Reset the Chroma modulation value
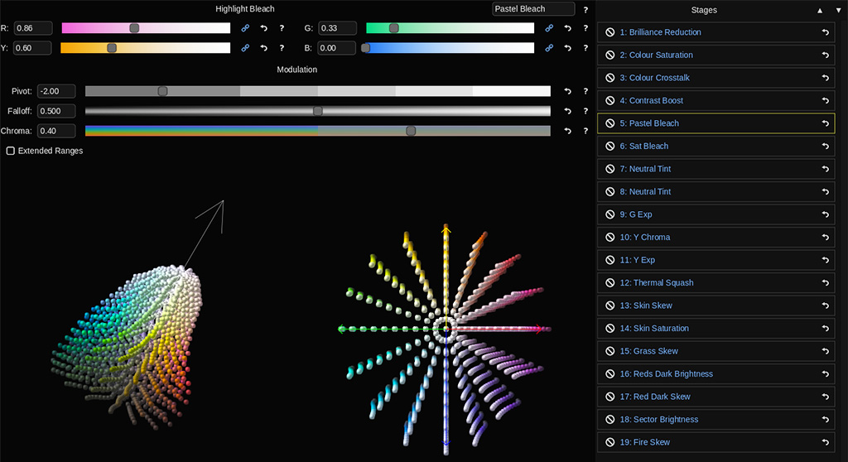848x462 pixels. (x=567, y=131)
